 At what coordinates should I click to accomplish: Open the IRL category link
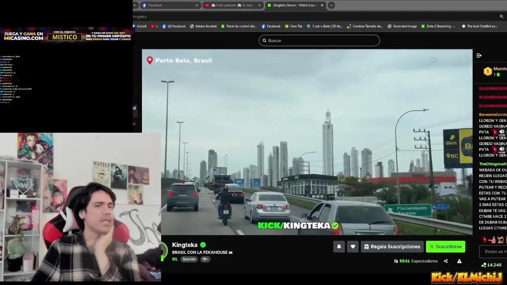(175, 259)
